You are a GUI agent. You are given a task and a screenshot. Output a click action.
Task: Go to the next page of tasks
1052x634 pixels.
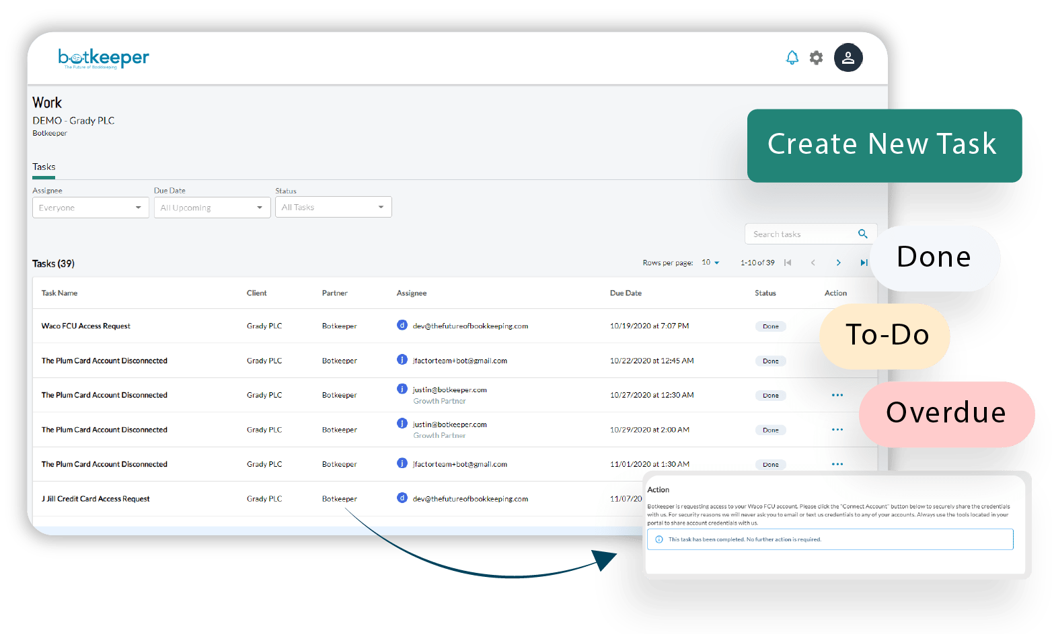[838, 263]
